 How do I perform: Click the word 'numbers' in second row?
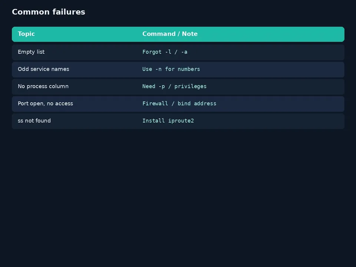tap(189, 69)
